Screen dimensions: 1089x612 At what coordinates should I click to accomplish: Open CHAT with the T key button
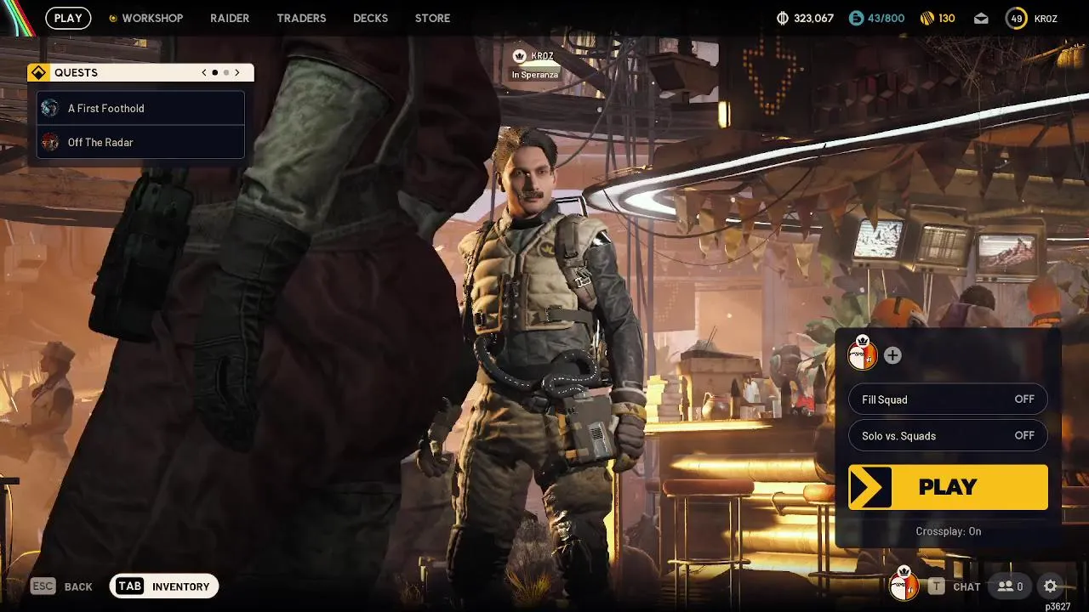point(954,586)
